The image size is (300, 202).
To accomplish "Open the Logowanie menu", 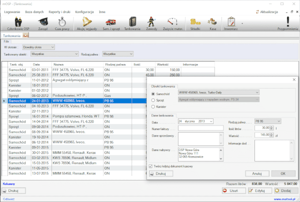I will point(12,12).
